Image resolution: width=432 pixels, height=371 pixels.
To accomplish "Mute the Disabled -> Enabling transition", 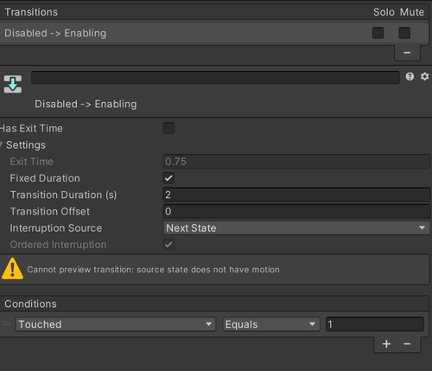I will coord(404,33).
